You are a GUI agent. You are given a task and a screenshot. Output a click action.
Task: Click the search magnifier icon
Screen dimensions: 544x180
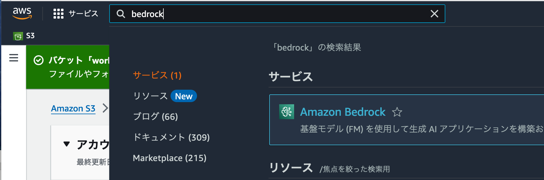[121, 14]
